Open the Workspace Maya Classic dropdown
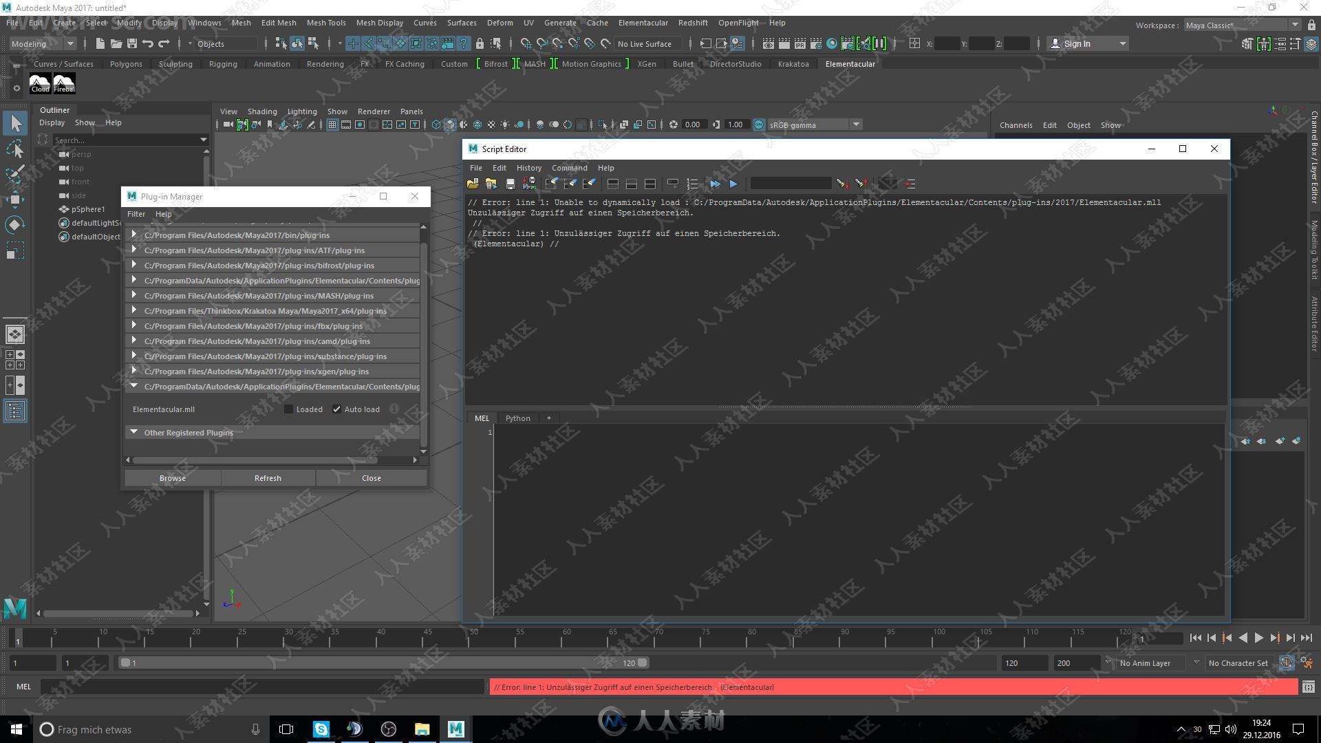The image size is (1321, 743). (1242, 25)
